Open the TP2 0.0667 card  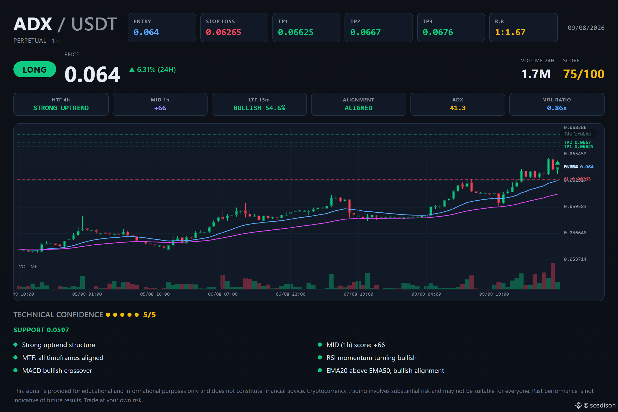[x=379, y=28]
